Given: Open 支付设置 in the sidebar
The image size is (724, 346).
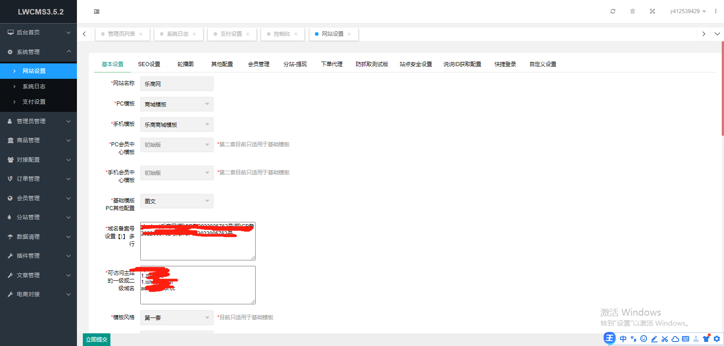Looking at the screenshot, I should pos(34,102).
